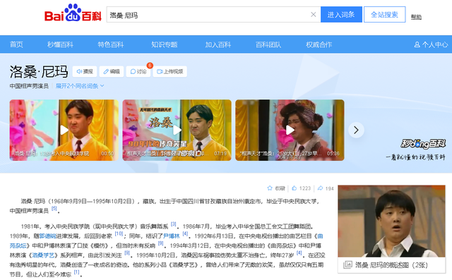452x280 pixels.
Task: Open the overview photo of 洛桑·尼玛
Action: [x=391, y=221]
